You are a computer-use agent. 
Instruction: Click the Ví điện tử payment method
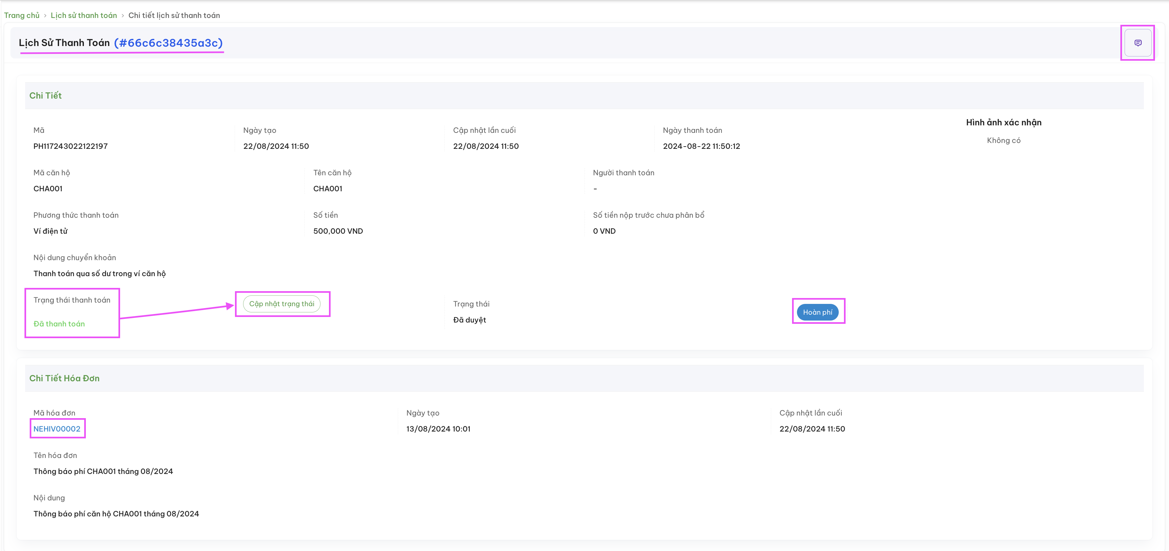point(50,231)
